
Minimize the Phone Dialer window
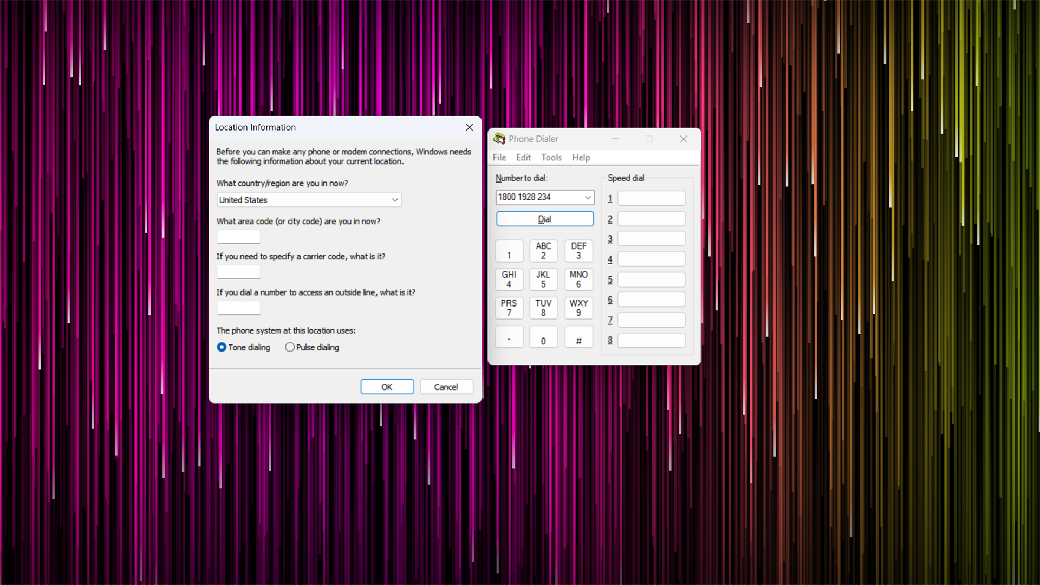(615, 139)
